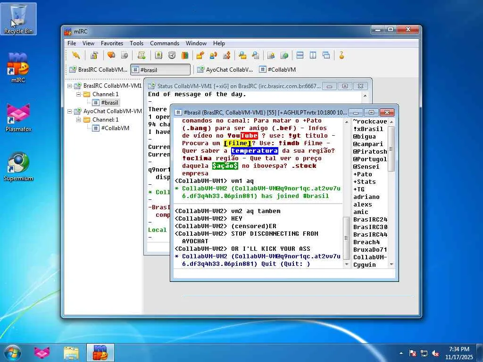483x362 pixels.
Task: Click the Action Center flag tray icon
Action: click(413, 354)
